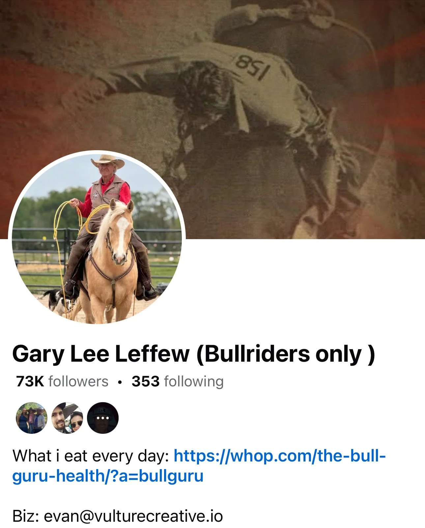This screenshot has height=528, width=425.
Task: Click the "(Bullriders only )" part of the name
Action: 286,354
